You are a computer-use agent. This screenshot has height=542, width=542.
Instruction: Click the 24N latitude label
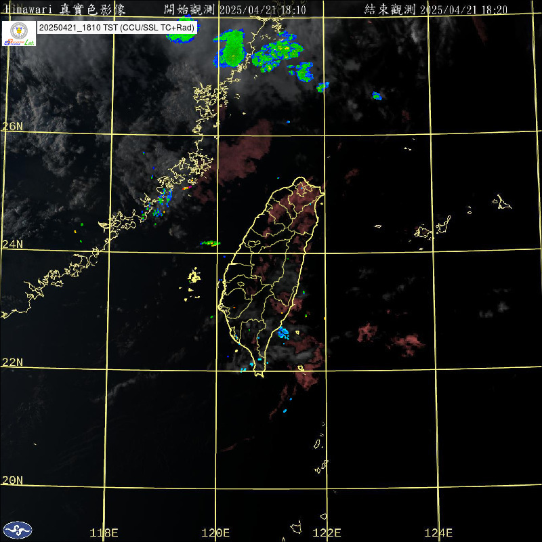[x=12, y=245]
